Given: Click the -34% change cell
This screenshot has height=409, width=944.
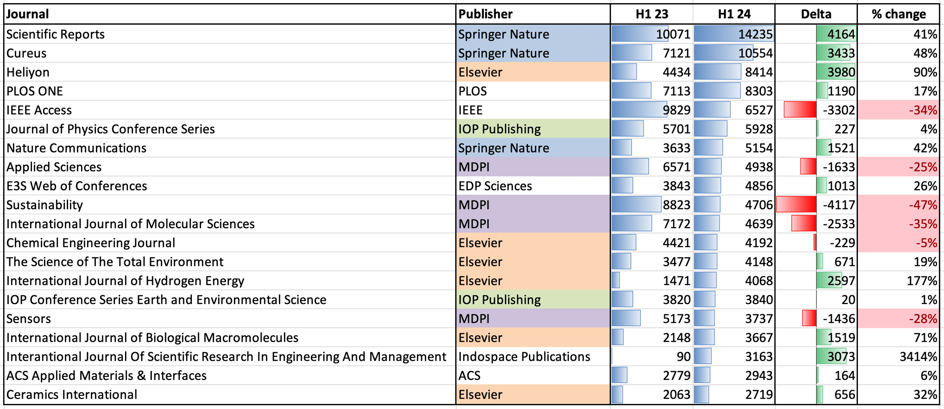Looking at the screenshot, I should coord(898,110).
